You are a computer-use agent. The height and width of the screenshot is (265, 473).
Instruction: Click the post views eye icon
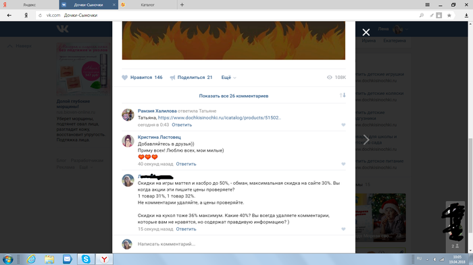pos(330,78)
